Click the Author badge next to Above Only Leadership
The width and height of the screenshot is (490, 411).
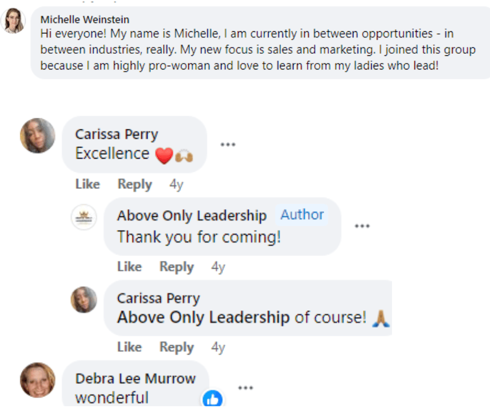point(302,215)
